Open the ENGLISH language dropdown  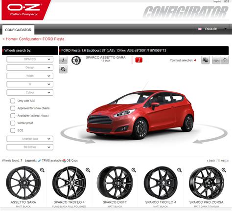coord(212,29)
